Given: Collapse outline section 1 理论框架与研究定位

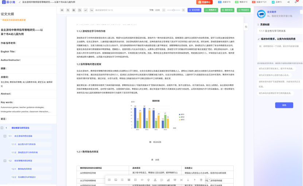Looking at the screenshot, I should point(2,128).
